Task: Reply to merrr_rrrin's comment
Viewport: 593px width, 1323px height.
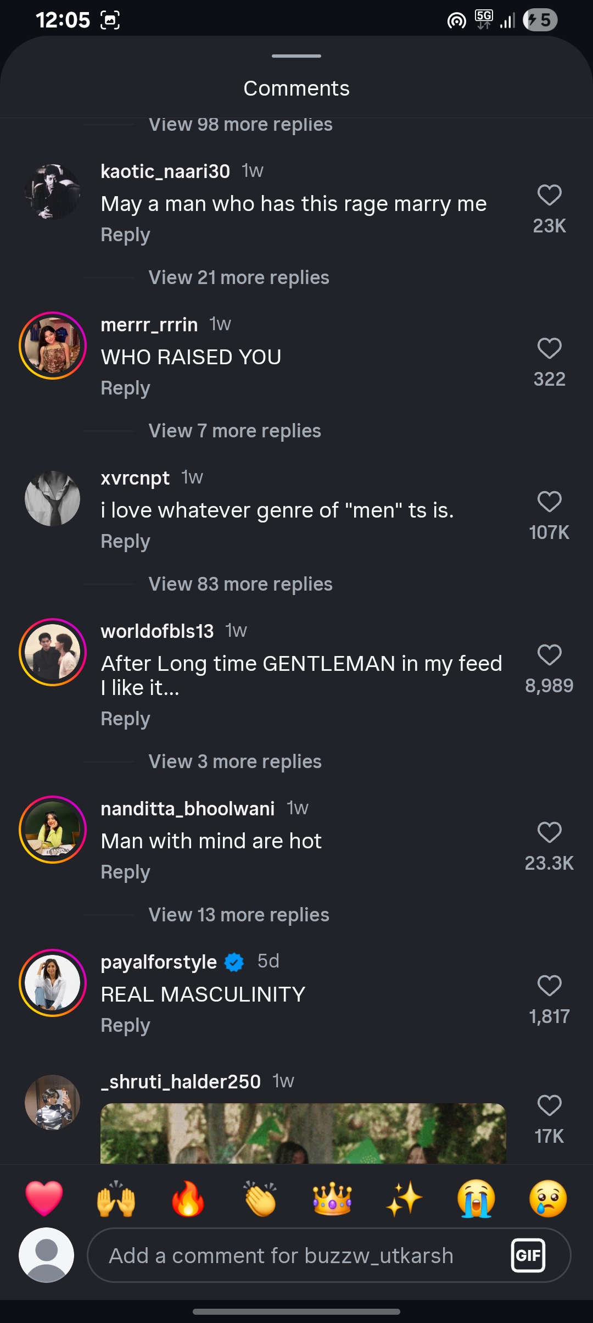Action: (x=125, y=388)
